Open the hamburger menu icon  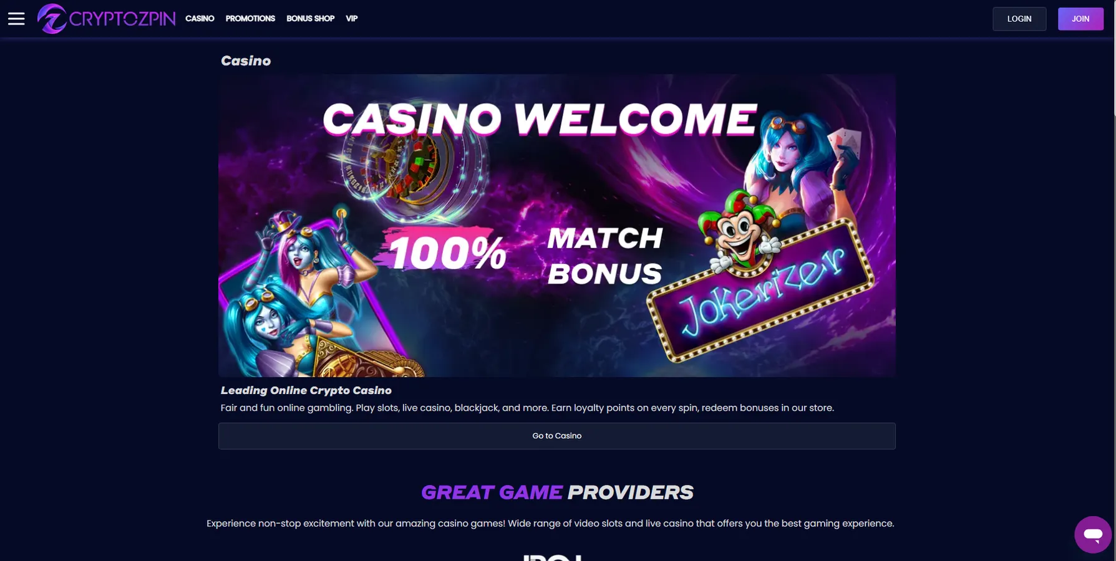[x=16, y=19]
